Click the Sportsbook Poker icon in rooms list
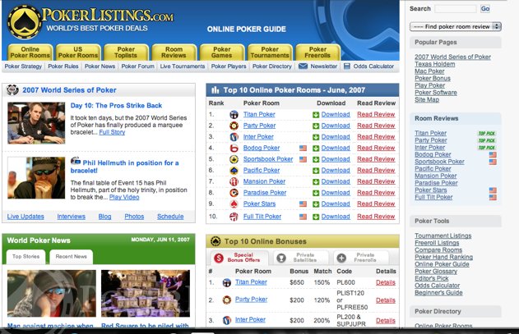This screenshot has width=519, height=334. [x=234, y=159]
